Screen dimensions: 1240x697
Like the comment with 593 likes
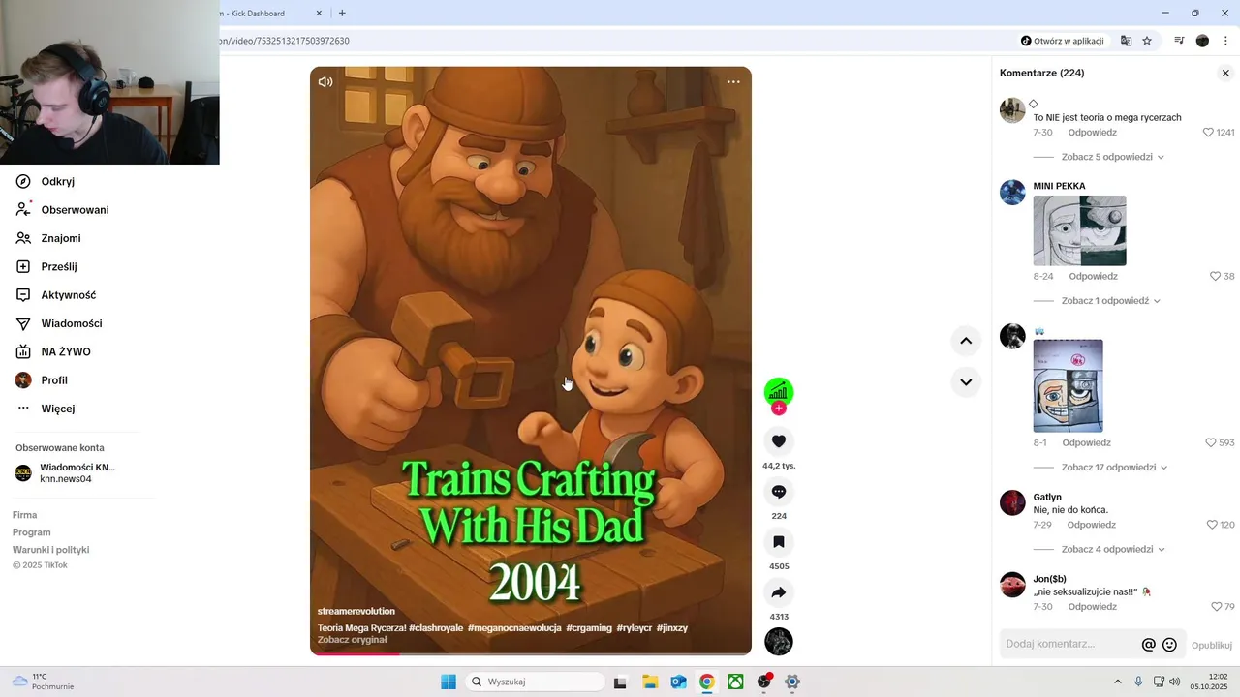[x=1210, y=442]
